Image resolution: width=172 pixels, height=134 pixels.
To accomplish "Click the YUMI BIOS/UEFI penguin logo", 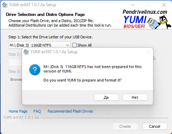I will coord(147,22).
